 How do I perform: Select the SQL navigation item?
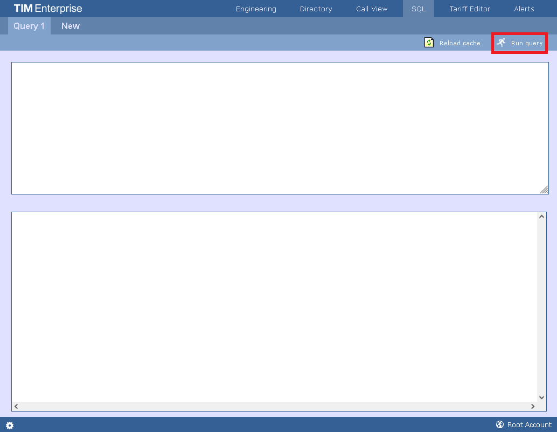pos(418,9)
